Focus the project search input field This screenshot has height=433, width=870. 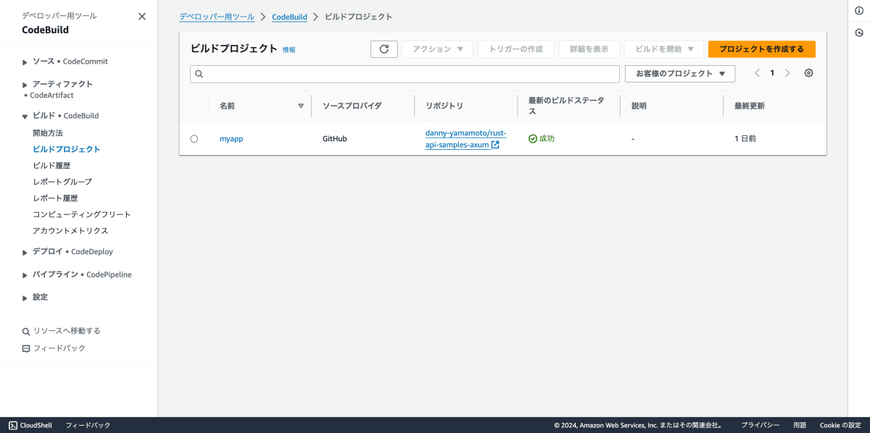(x=405, y=74)
